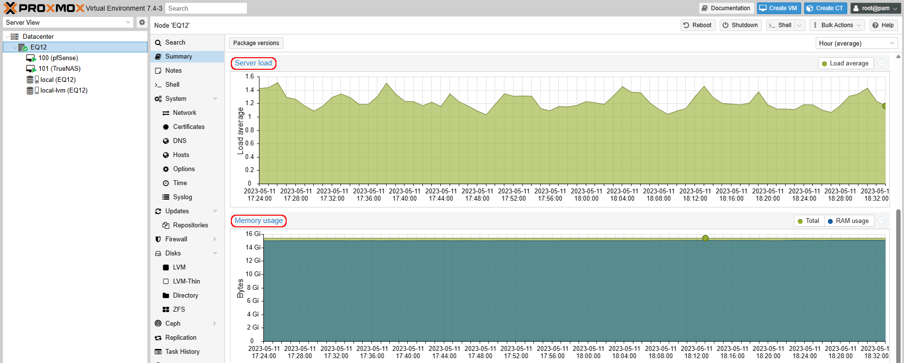This screenshot has width=904, height=363.
Task: Click the Task History icon
Action: pyautogui.click(x=158, y=352)
